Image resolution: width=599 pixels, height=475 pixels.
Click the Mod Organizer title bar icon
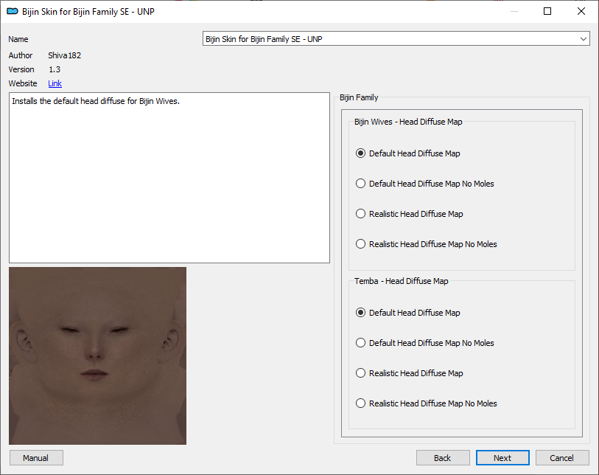(x=13, y=12)
